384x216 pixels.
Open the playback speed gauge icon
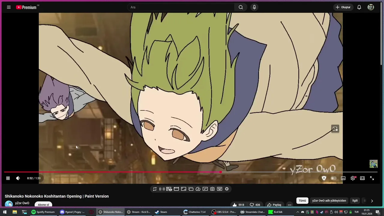(198, 189)
